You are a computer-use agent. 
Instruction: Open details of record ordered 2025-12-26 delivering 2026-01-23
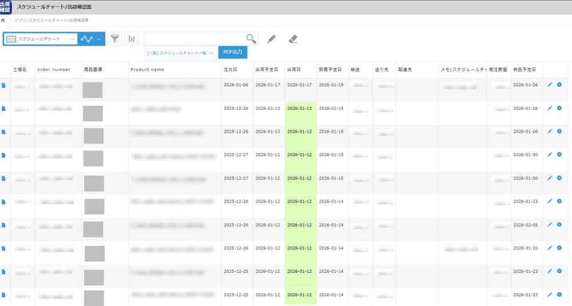click(x=3, y=202)
